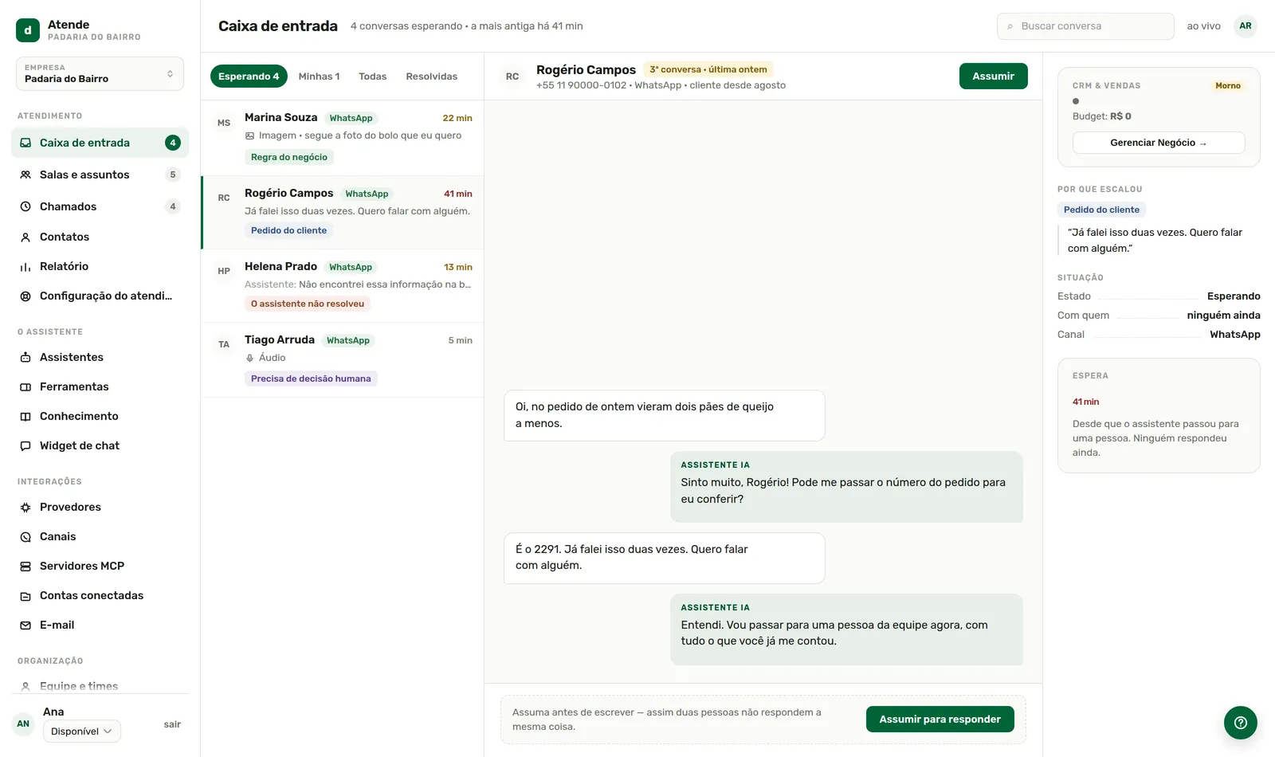Click the help question mark button

pos(1241,723)
